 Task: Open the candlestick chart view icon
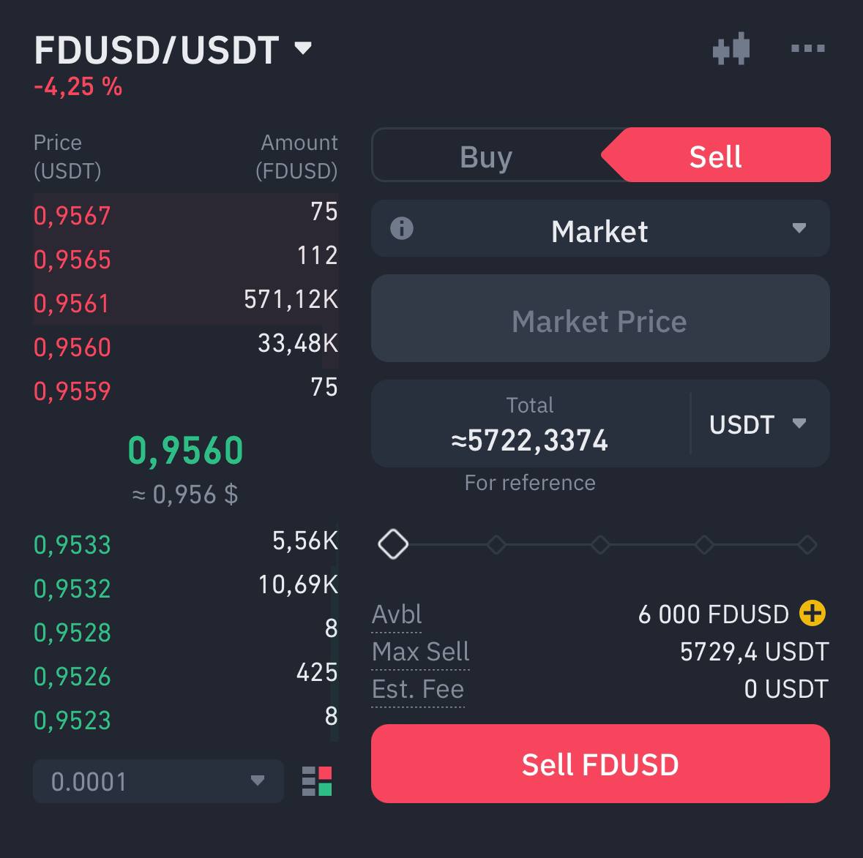(x=731, y=48)
